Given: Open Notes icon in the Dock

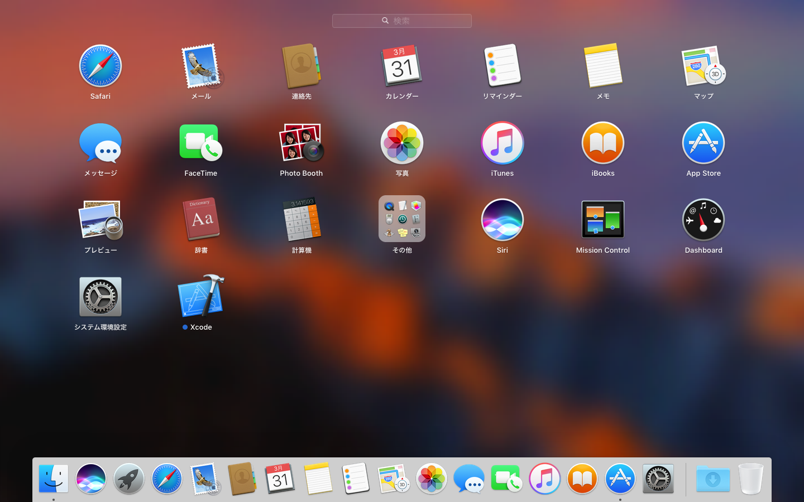Looking at the screenshot, I should point(318,479).
